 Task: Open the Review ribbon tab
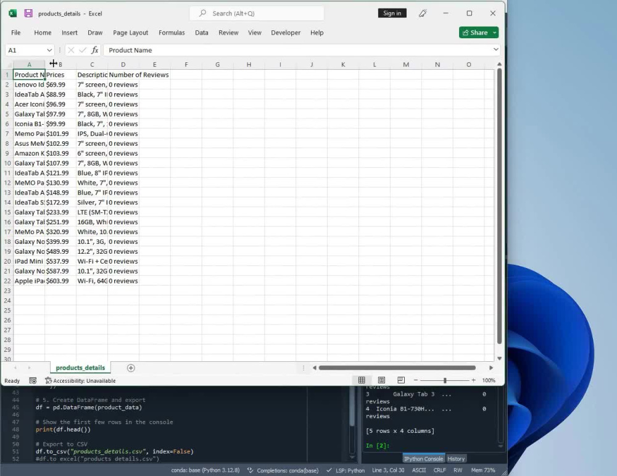click(228, 33)
